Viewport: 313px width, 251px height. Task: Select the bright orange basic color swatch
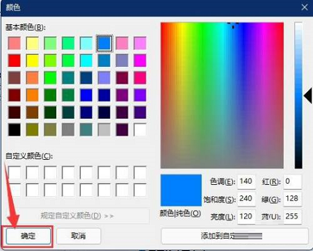click(32, 95)
